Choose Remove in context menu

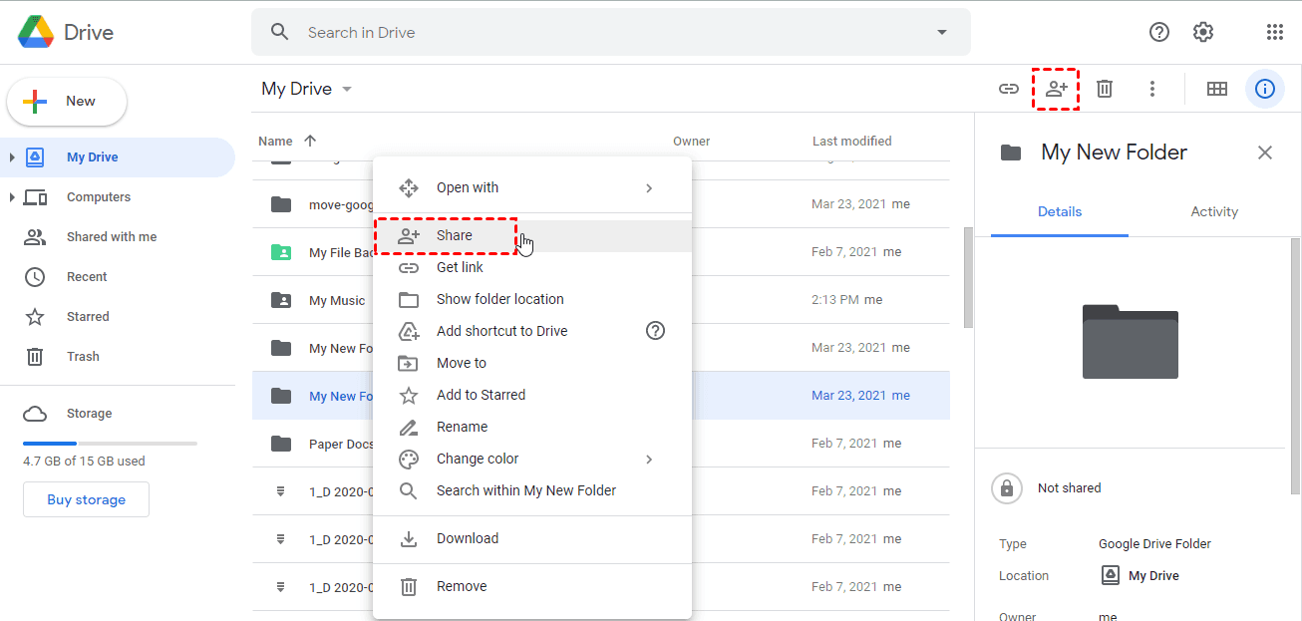click(532, 587)
